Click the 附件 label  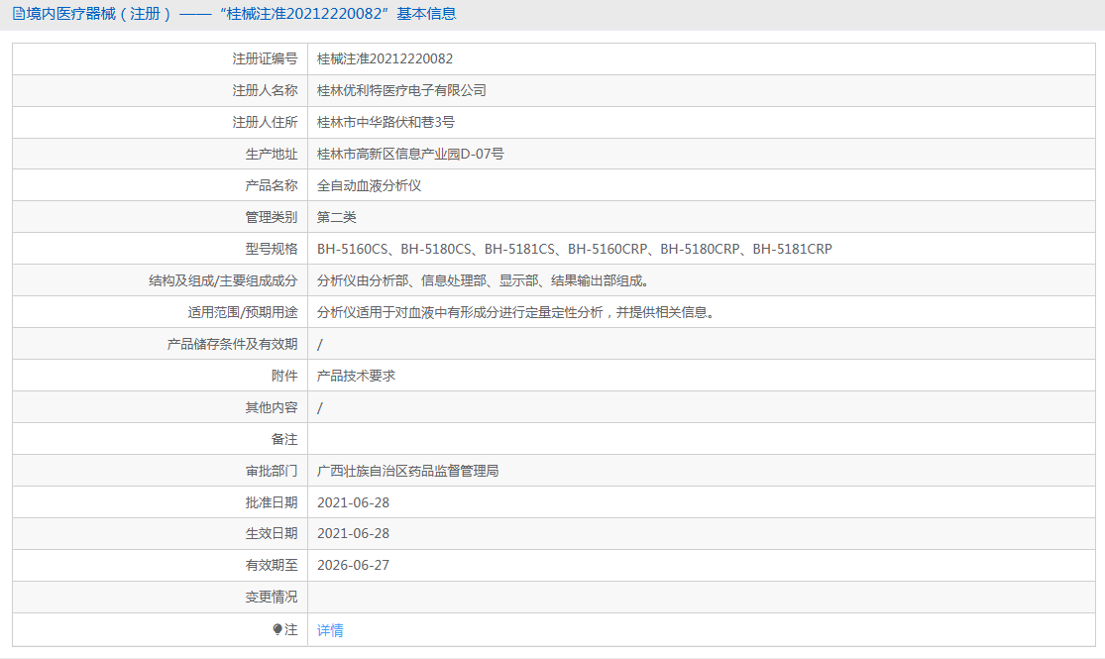click(284, 376)
